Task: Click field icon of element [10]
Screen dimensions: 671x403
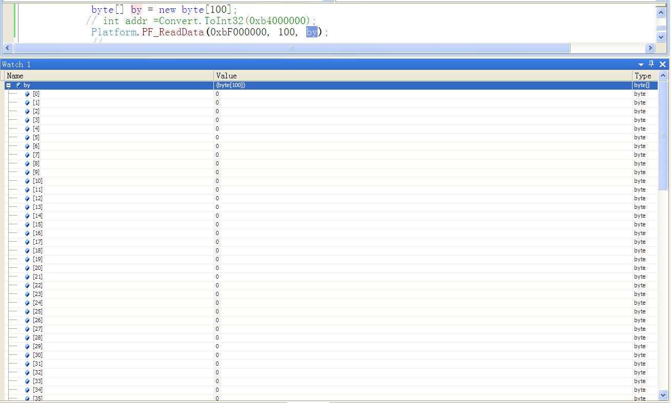Action: 27,181
